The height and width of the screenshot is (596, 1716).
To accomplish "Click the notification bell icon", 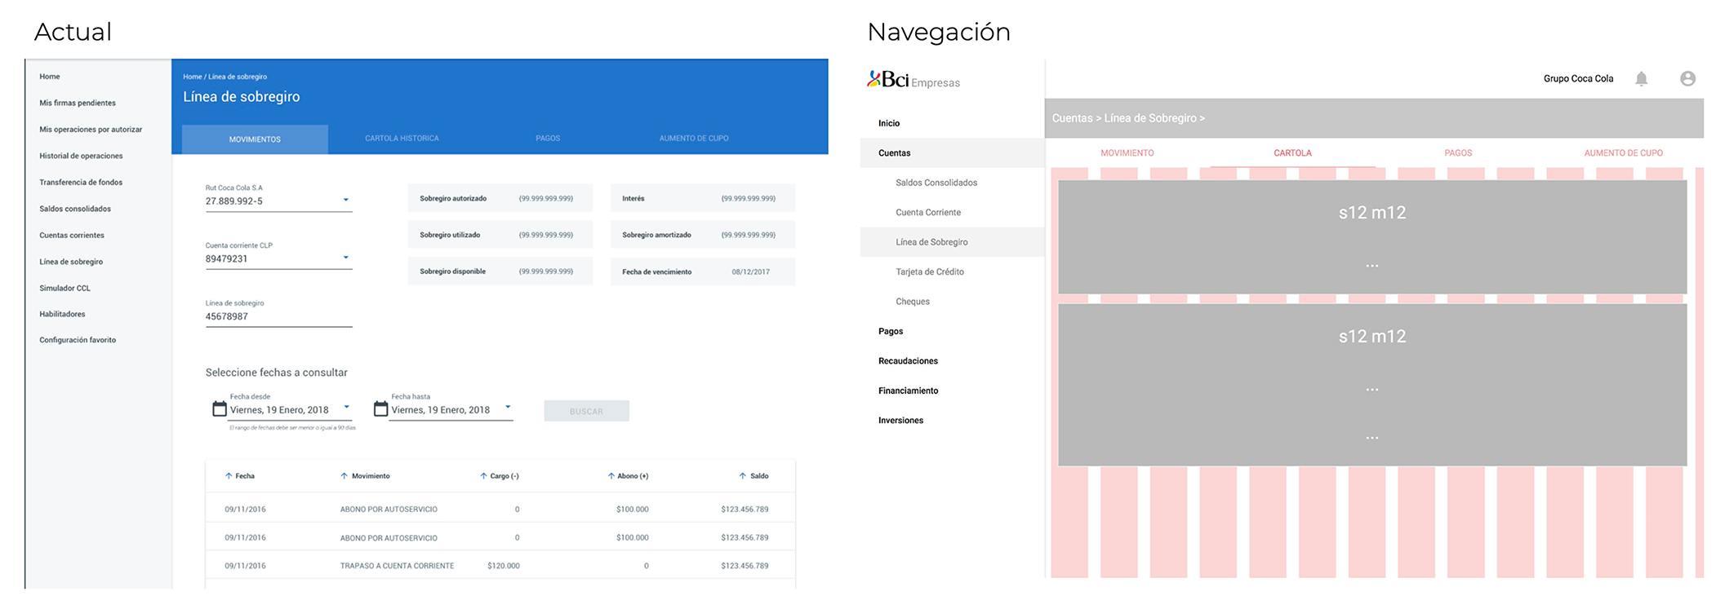I will tap(1641, 79).
